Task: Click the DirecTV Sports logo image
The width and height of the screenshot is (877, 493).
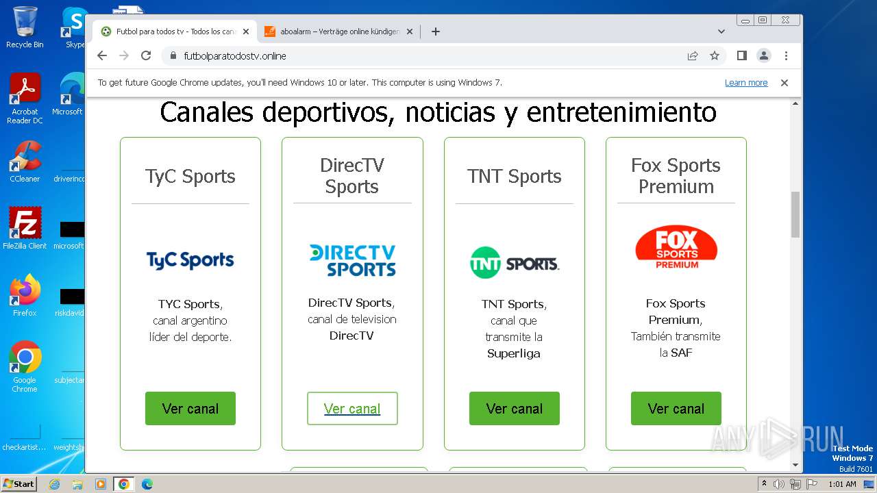Action: pos(352,260)
